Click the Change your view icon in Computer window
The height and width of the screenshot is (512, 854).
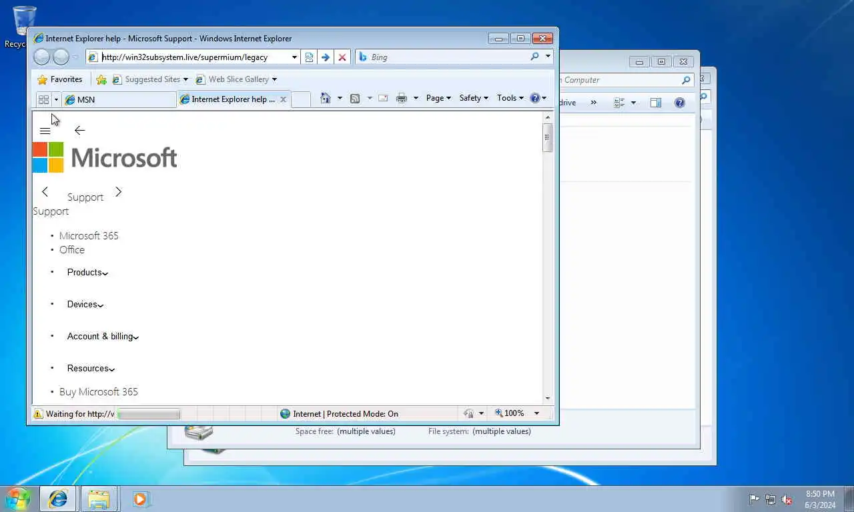pos(619,103)
